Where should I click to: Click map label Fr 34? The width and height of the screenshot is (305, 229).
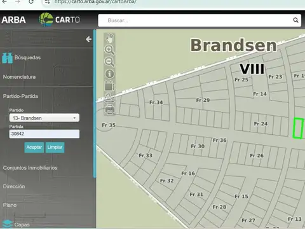pyautogui.click(x=156, y=102)
